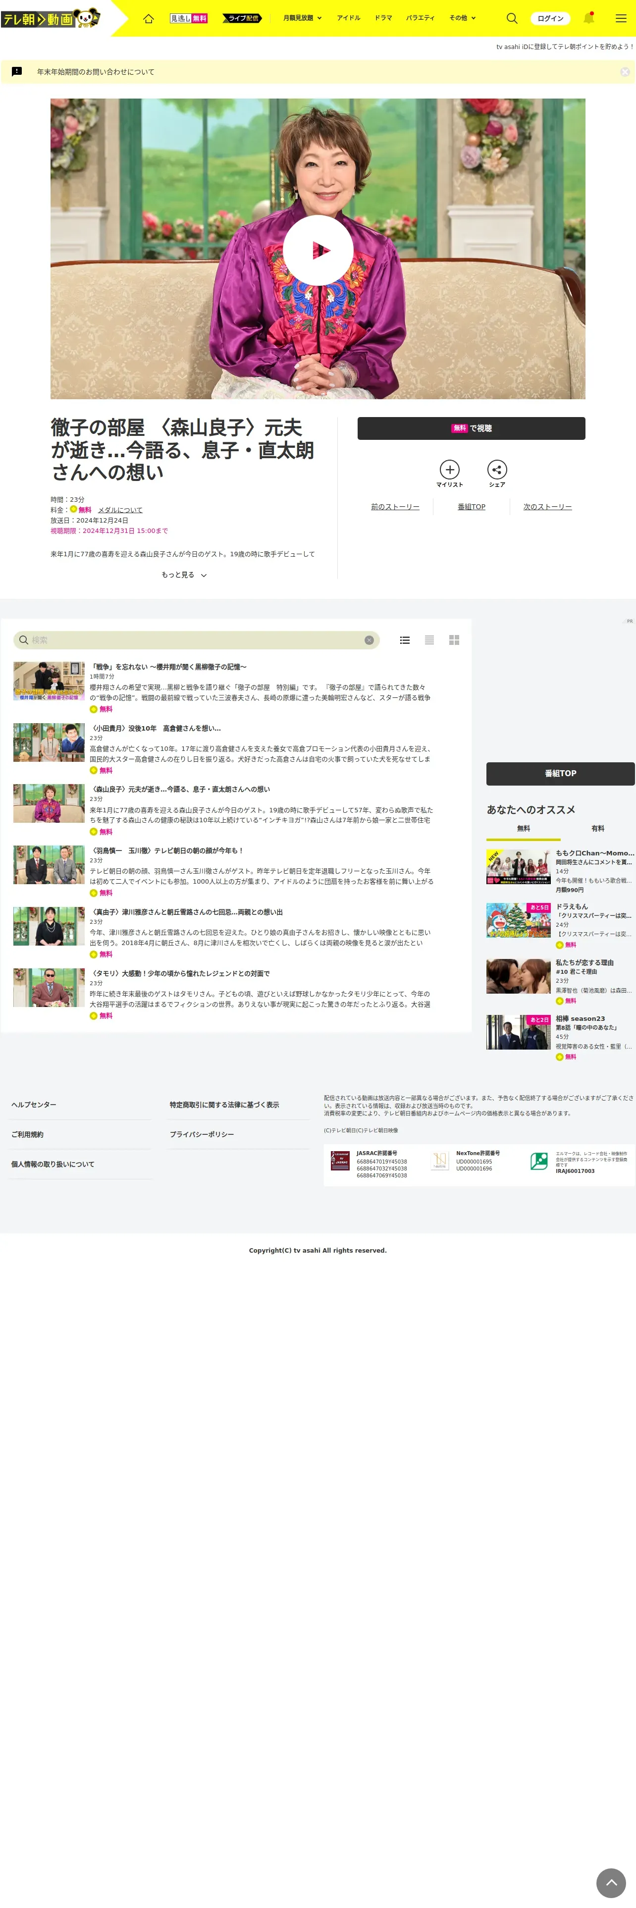The width and height of the screenshot is (636, 1908).
Task: Open プライバシーポリシー footer link
Action: click(202, 1135)
